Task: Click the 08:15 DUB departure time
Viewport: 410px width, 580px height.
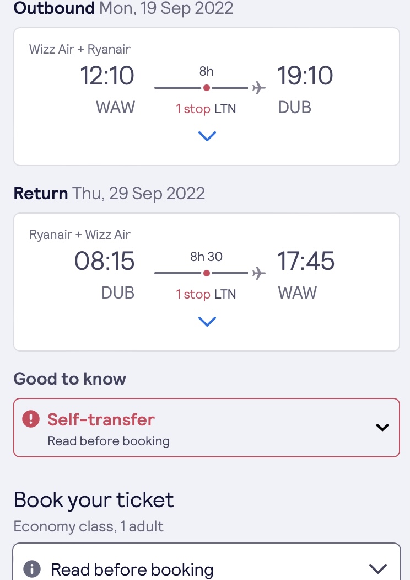Action: coord(105,261)
